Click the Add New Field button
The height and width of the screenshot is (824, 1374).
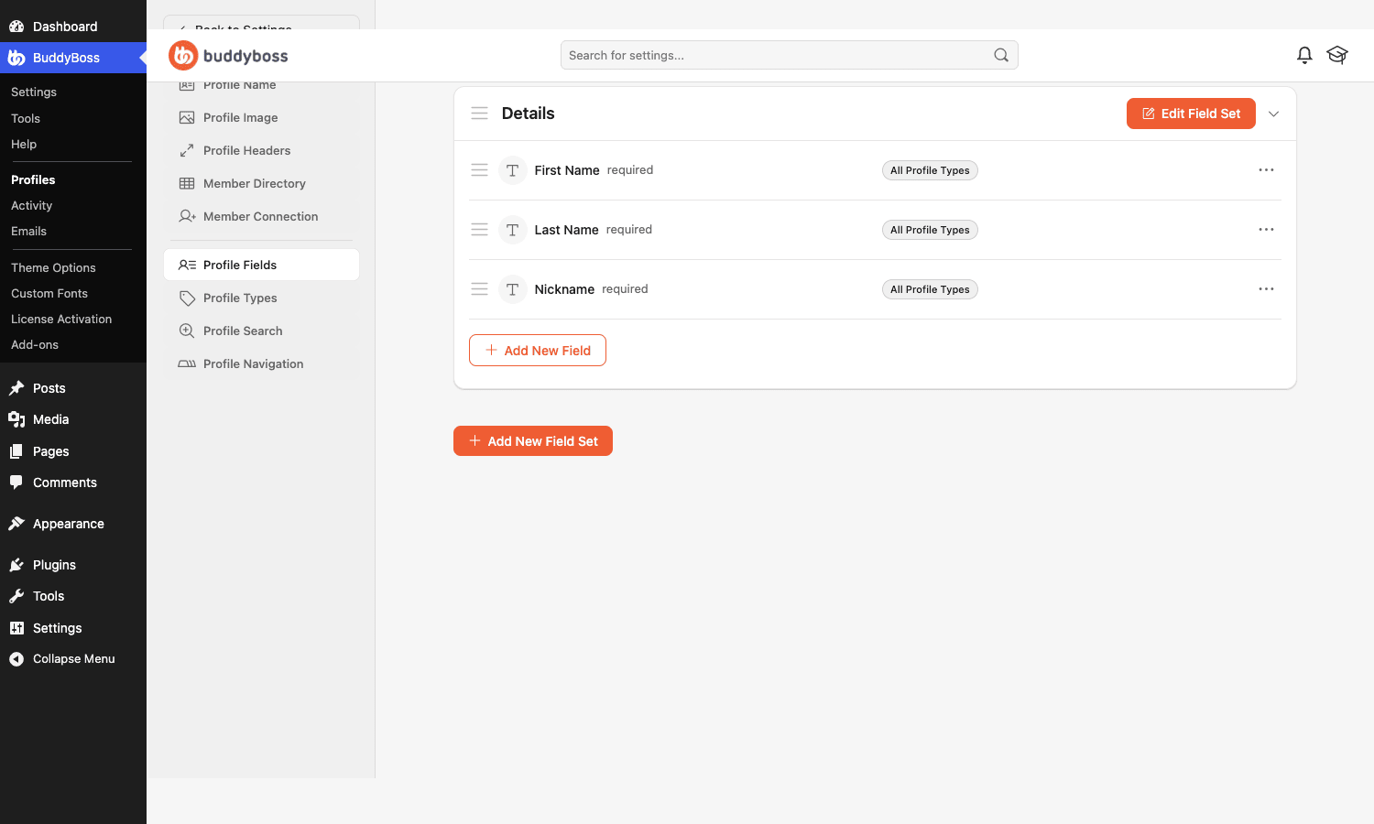538,350
